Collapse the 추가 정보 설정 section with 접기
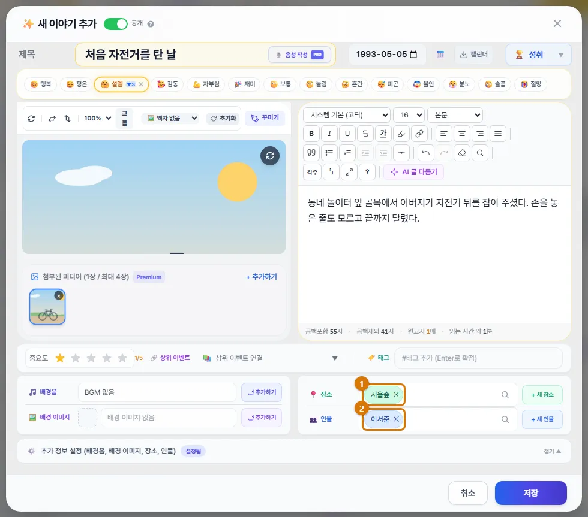Viewport: 588px width, 517px height. pos(552,451)
